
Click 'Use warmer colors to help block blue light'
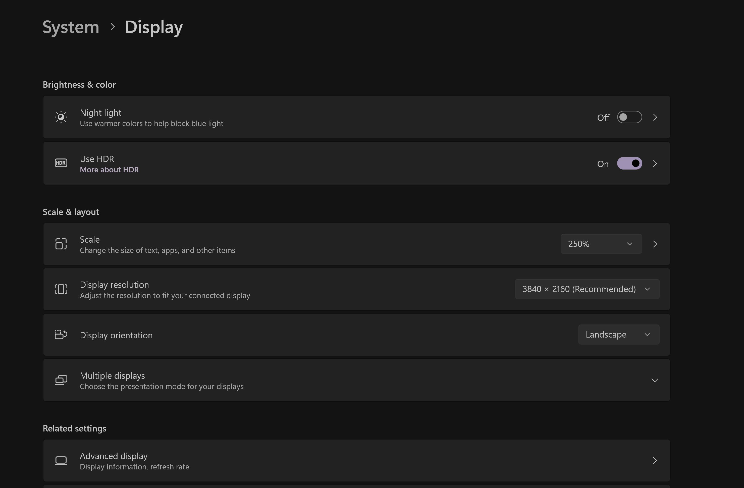(152, 124)
